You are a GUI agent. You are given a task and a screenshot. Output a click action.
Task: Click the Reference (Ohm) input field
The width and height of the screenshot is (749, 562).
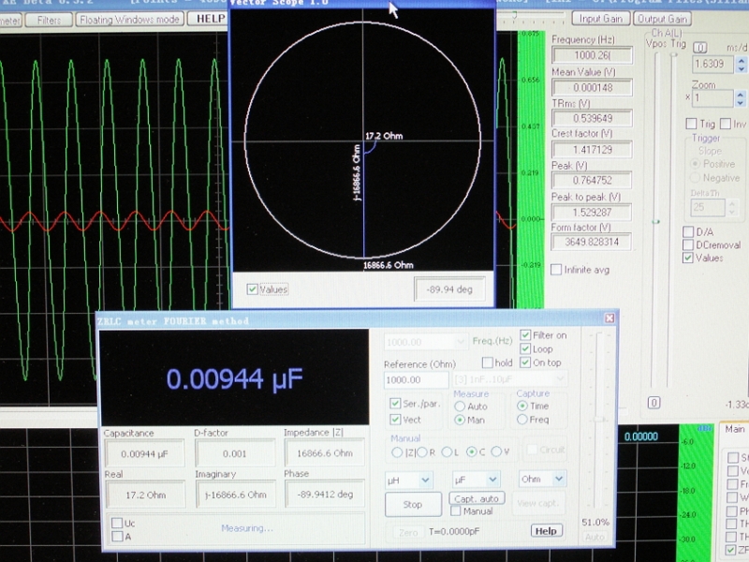(x=417, y=380)
